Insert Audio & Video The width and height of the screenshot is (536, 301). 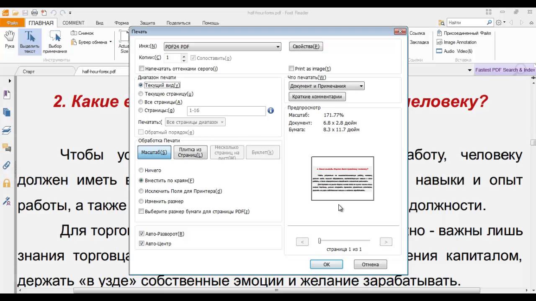click(x=454, y=51)
